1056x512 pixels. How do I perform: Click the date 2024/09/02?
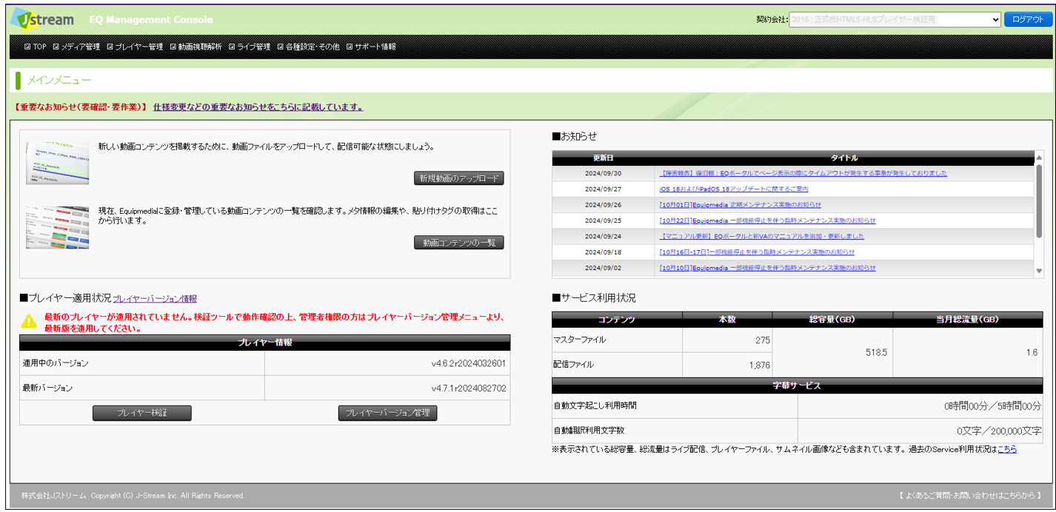pos(603,268)
